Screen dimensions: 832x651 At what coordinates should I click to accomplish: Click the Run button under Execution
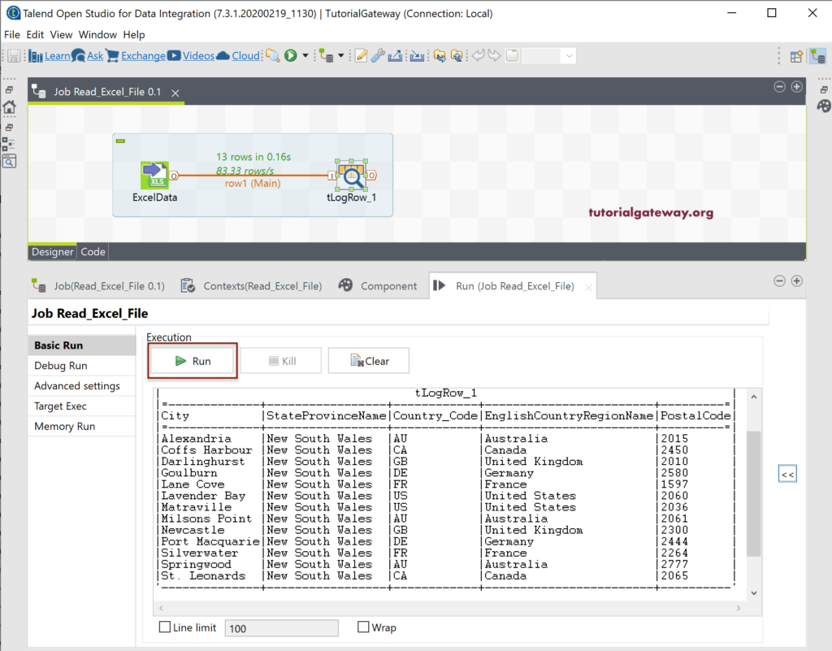(x=193, y=361)
